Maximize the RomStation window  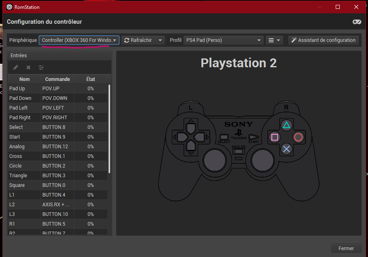coord(337,7)
